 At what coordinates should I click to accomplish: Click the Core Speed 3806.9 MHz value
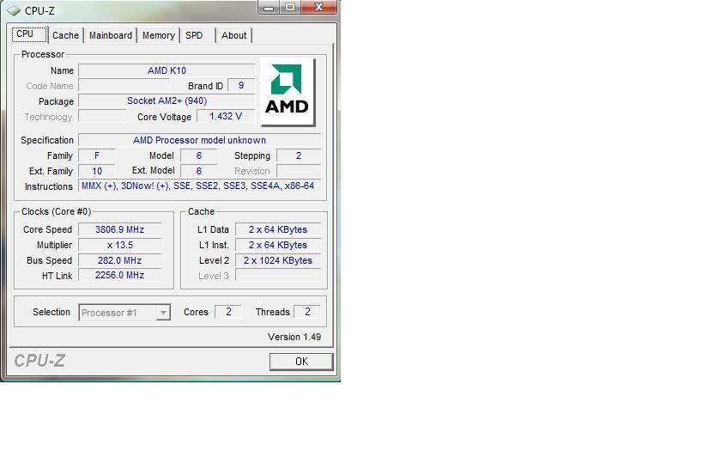coord(119,229)
